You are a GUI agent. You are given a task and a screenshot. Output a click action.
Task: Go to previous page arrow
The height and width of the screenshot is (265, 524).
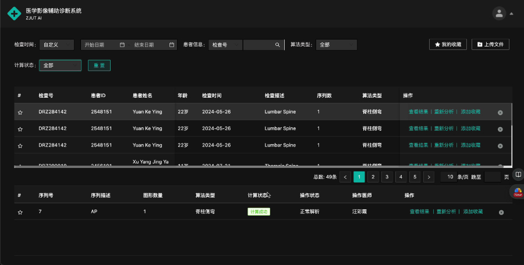pyautogui.click(x=345, y=177)
